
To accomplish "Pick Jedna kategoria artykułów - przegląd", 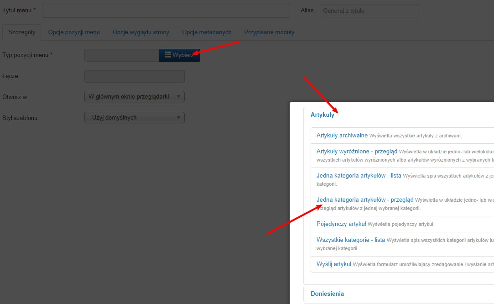I will point(365,200).
